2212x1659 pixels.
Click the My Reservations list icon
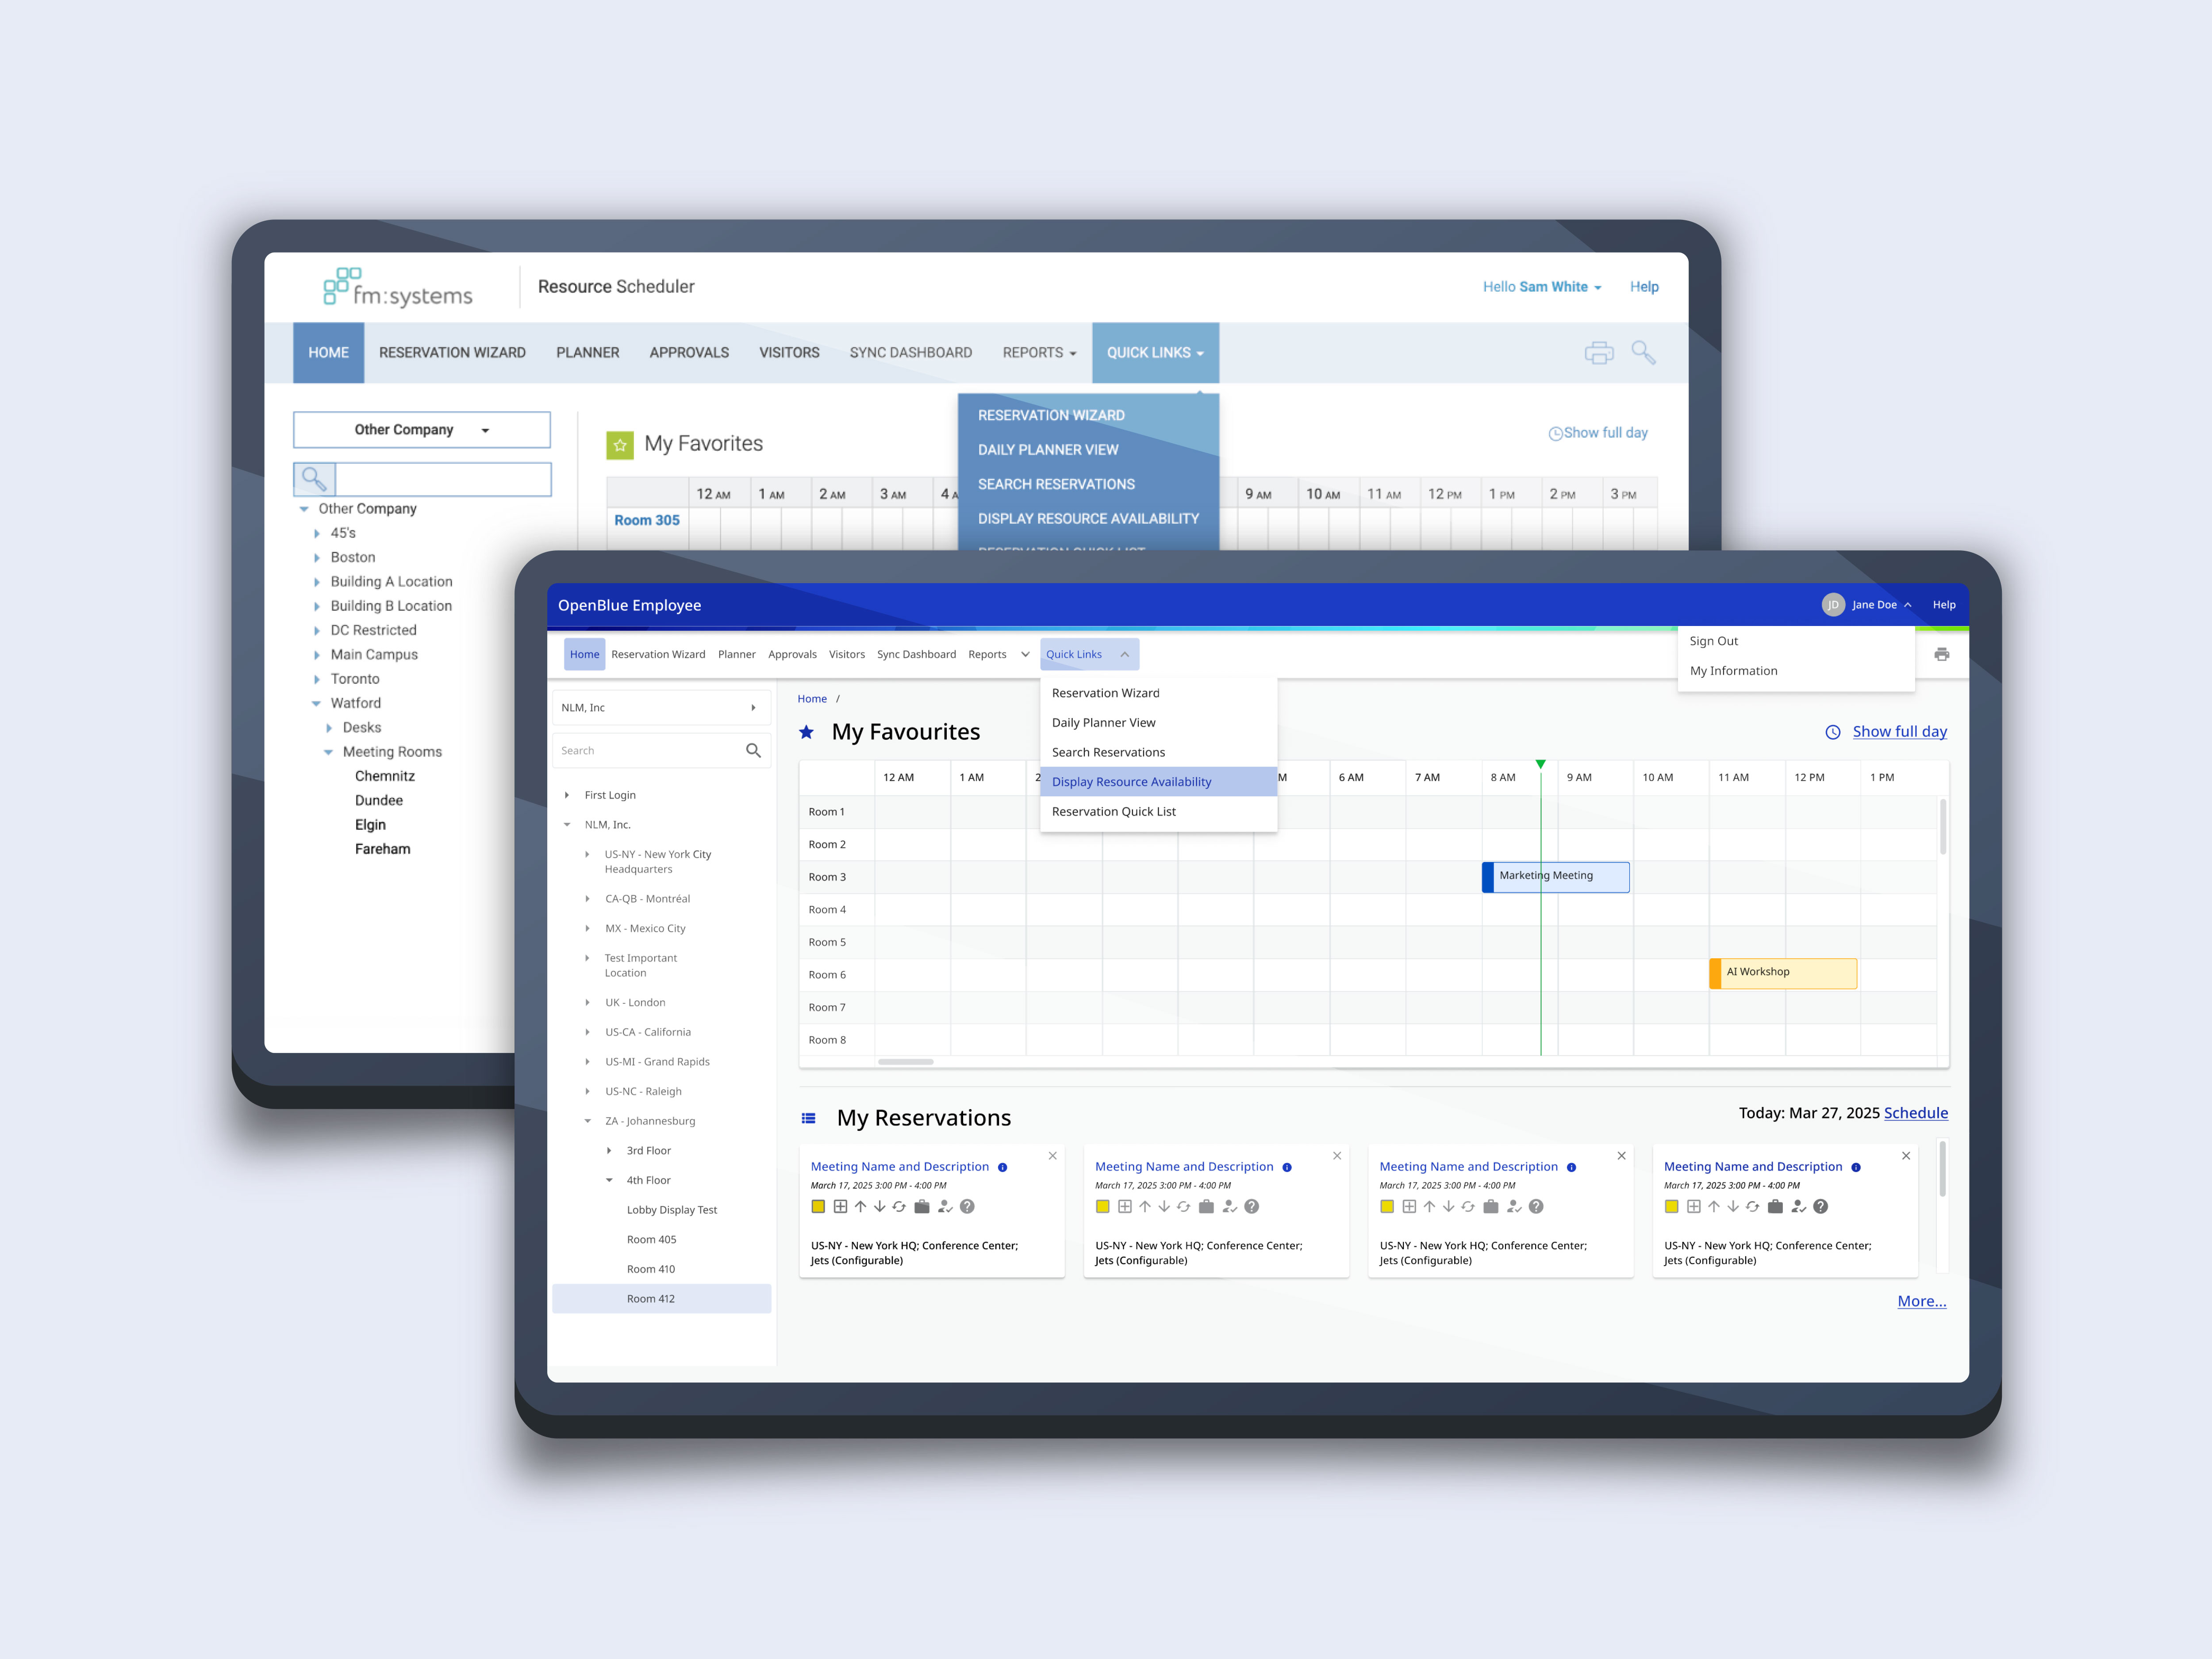(x=808, y=1118)
